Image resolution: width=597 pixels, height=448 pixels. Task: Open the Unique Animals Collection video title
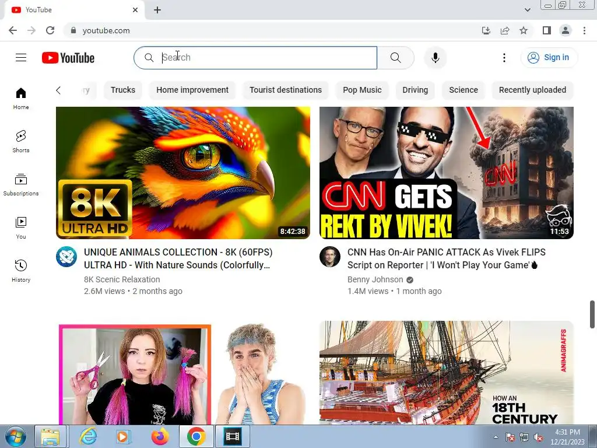click(178, 258)
